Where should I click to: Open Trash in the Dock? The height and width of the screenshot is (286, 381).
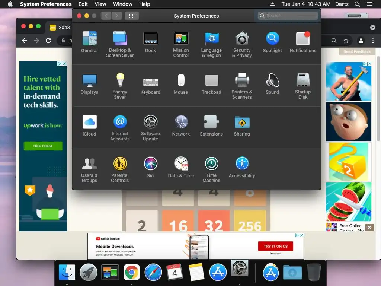point(314,272)
